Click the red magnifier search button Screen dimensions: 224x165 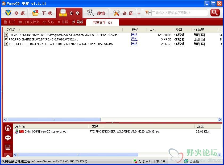click(215, 13)
